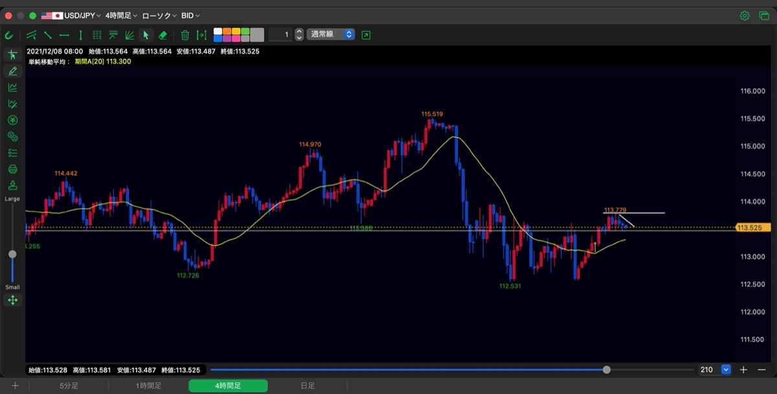The image size is (777, 394).
Task: Open the ローソク chart type dropdown
Action: [x=159, y=16]
